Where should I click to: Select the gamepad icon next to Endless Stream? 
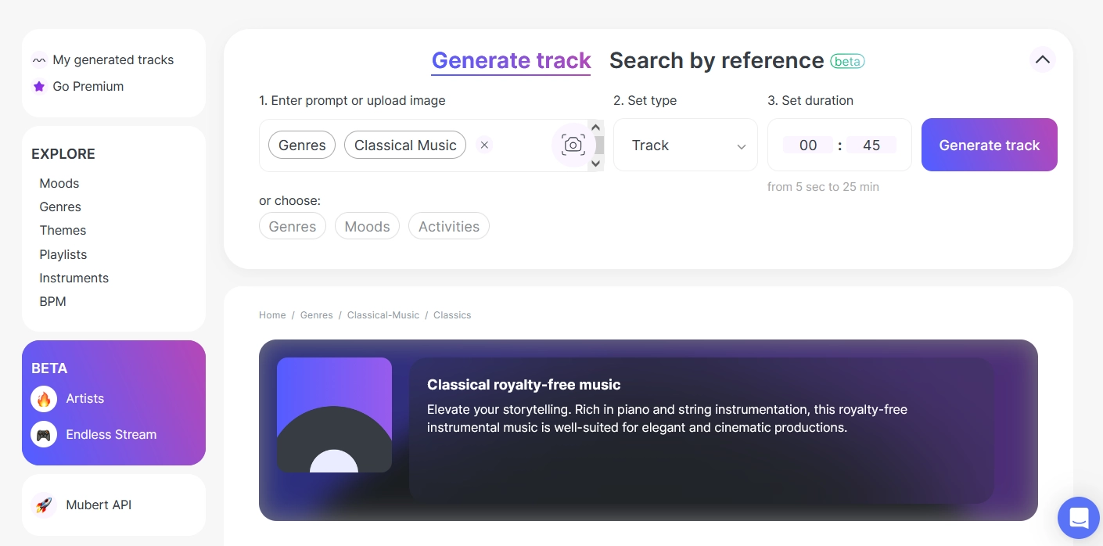(44, 434)
